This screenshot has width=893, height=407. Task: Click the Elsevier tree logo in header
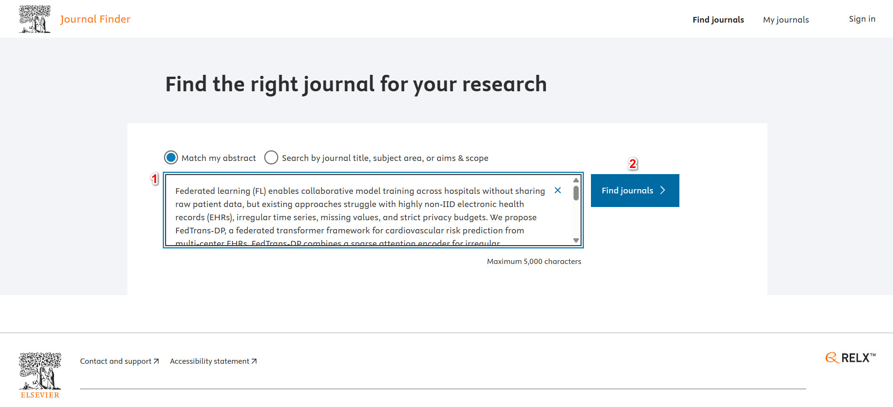[x=35, y=19]
